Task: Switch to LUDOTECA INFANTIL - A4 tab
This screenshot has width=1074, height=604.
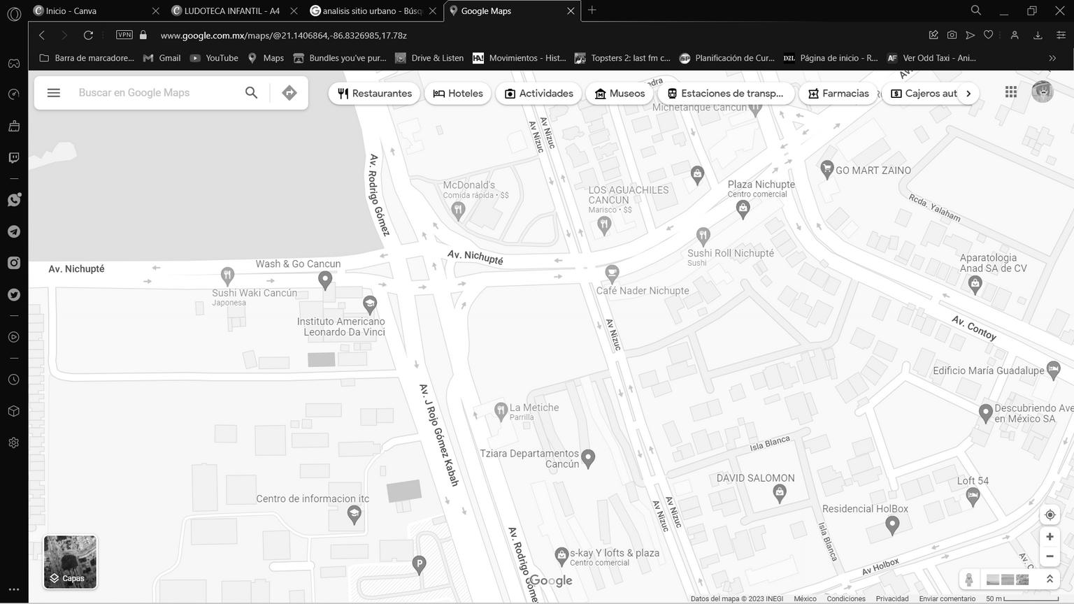Action: [x=234, y=10]
